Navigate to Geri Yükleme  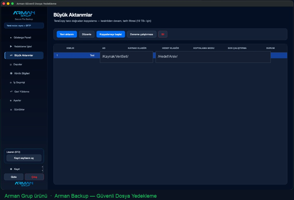[24, 92]
